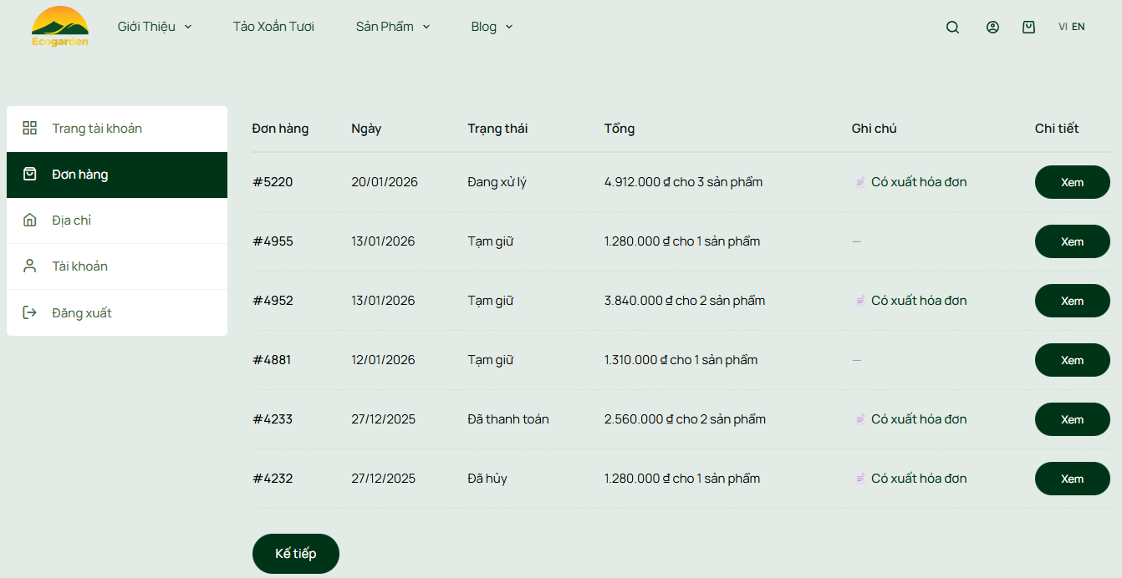Go to Địa chỉ in sidebar
Screen dimensions: 1122x578
pos(71,221)
